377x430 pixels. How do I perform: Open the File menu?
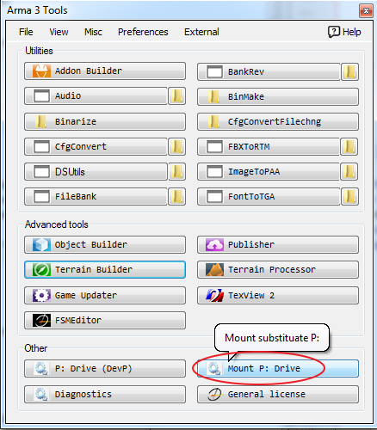[26, 32]
